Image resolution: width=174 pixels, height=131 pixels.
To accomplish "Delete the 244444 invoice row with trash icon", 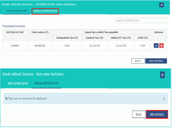I will (x=161, y=45).
